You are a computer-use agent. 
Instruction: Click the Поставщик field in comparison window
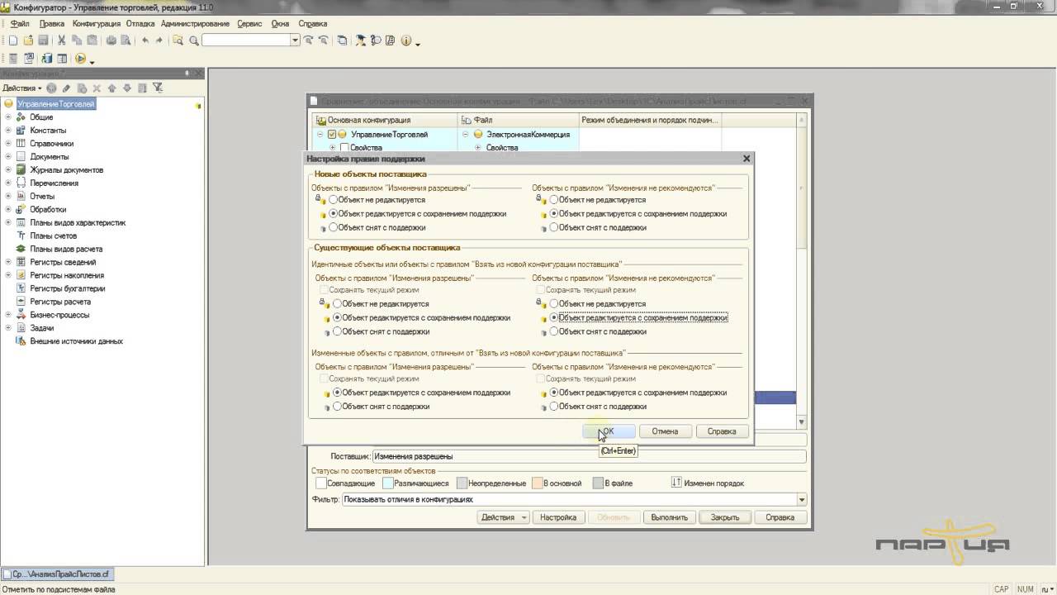[589, 456]
